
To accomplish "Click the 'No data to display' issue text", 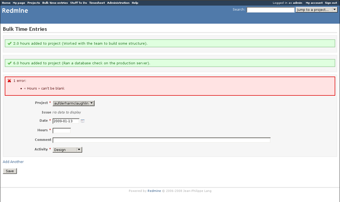I will (66, 112).
